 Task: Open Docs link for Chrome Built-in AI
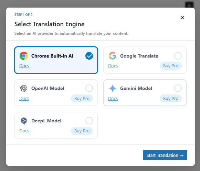pyautogui.click(x=24, y=66)
